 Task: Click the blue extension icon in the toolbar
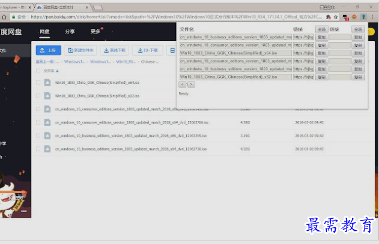coord(363,17)
